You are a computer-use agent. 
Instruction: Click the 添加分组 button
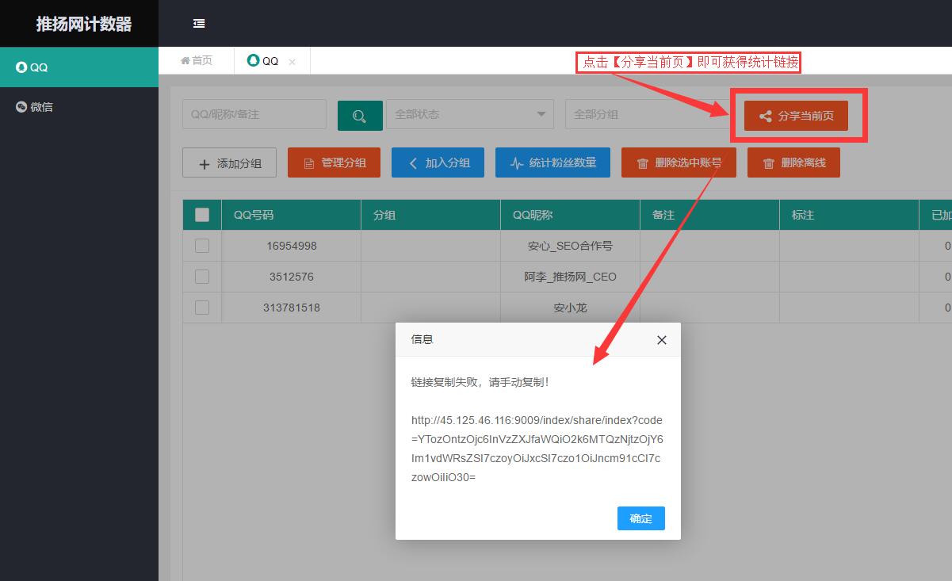click(230, 163)
